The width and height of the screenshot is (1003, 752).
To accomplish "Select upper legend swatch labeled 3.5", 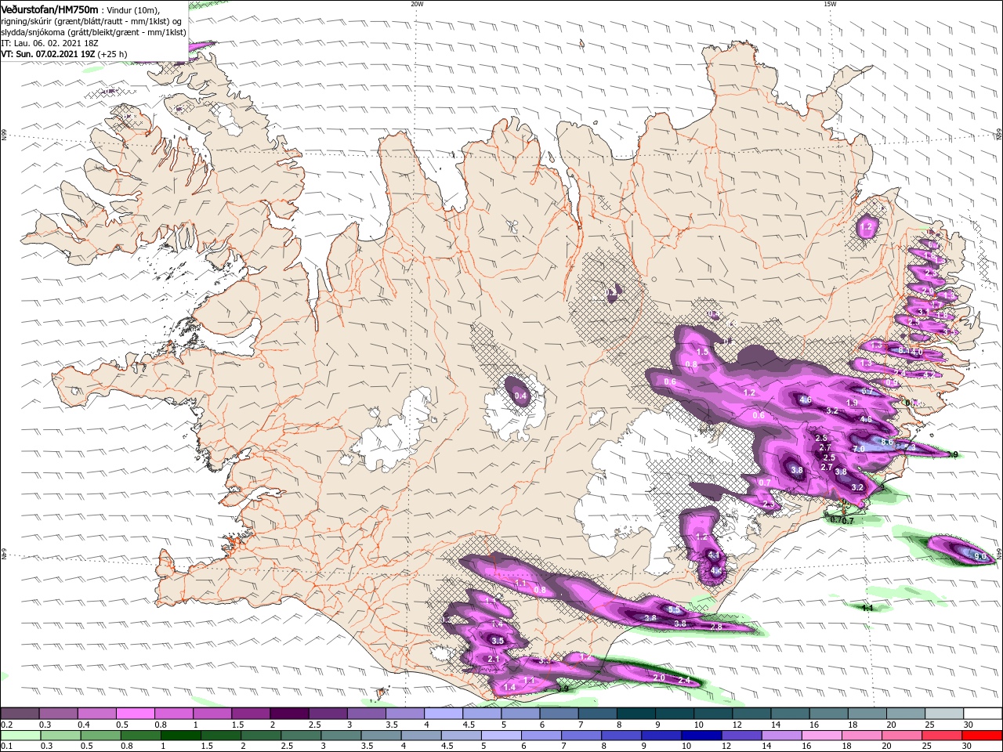I will click(x=404, y=714).
